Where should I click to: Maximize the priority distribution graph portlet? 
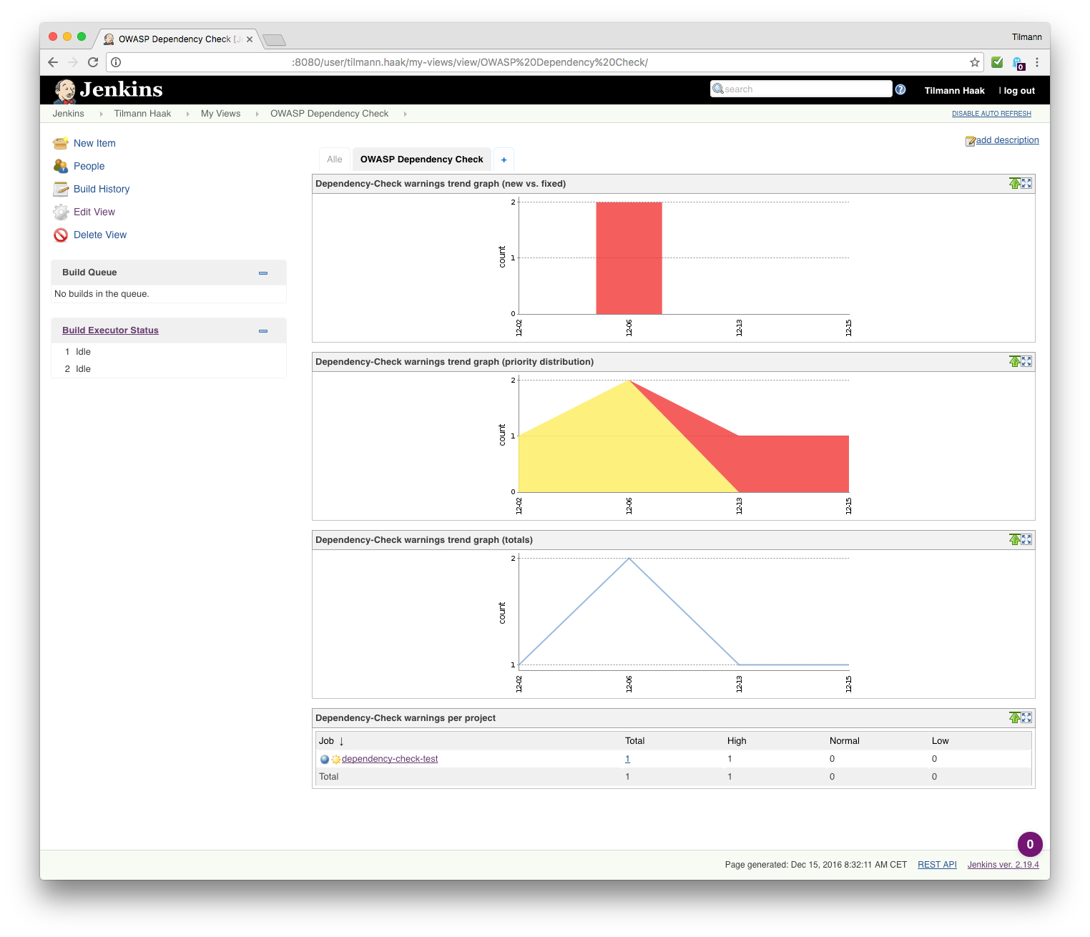pyautogui.click(x=1027, y=361)
